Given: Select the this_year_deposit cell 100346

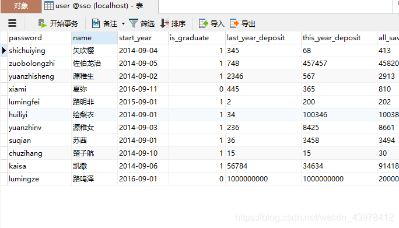Looking at the screenshot, I should (339, 115).
